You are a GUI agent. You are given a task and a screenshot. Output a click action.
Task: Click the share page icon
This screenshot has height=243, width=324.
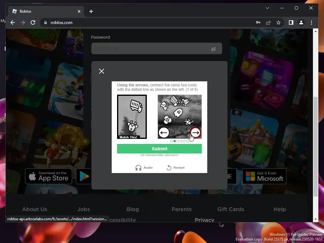click(268, 22)
